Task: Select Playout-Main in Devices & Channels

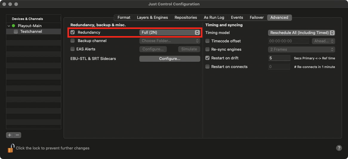Action: (30, 26)
